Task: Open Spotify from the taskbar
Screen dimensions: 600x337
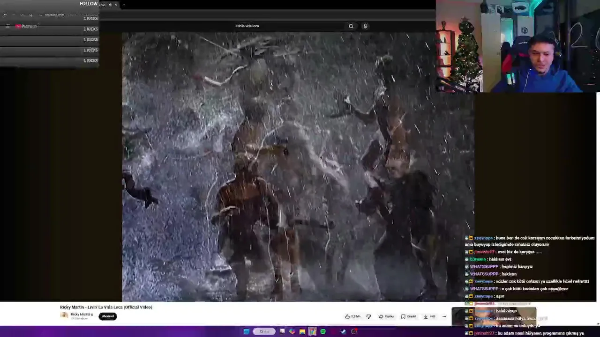Action: (323, 331)
